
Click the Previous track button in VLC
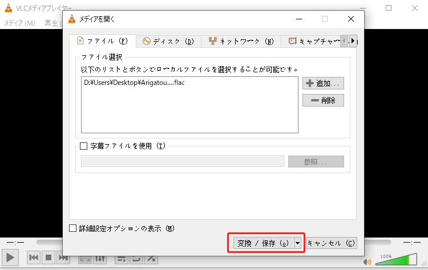tap(34, 257)
